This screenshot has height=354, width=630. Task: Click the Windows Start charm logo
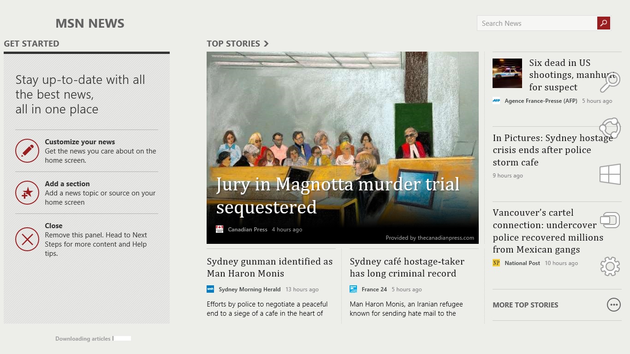(610, 175)
